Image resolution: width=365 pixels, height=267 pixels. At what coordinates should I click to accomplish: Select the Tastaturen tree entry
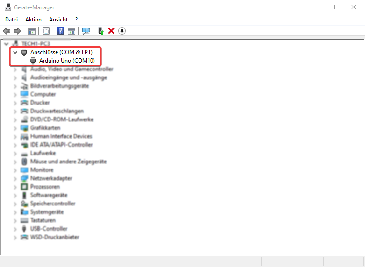coord(43,220)
